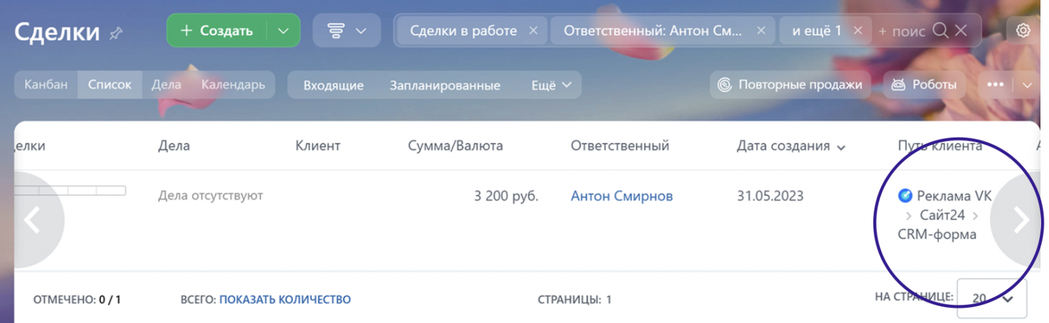The width and height of the screenshot is (1049, 323).
Task: Remove the Ответственный filter chip
Action: click(761, 31)
